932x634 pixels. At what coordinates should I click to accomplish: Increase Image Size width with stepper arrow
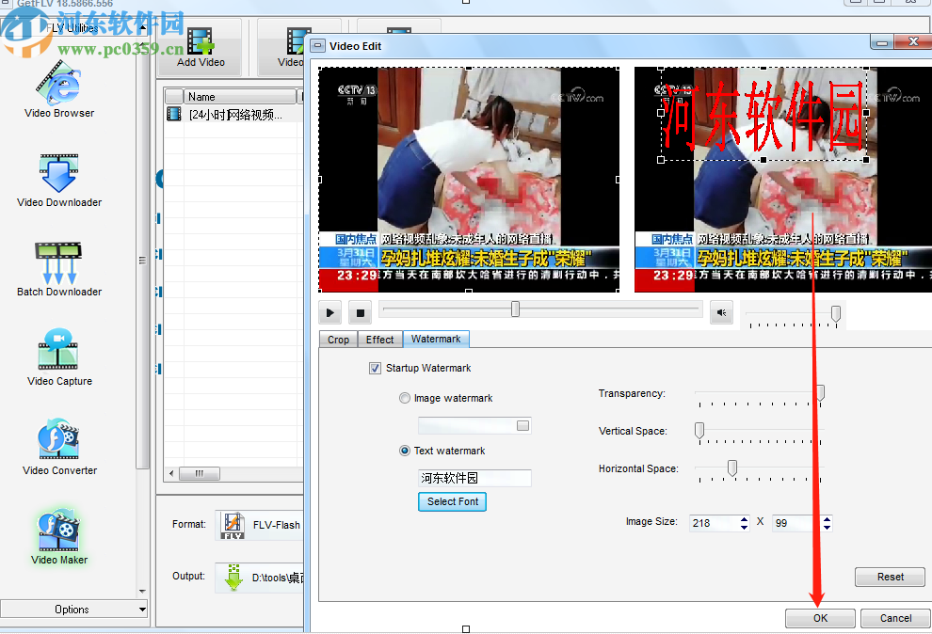pos(743,518)
